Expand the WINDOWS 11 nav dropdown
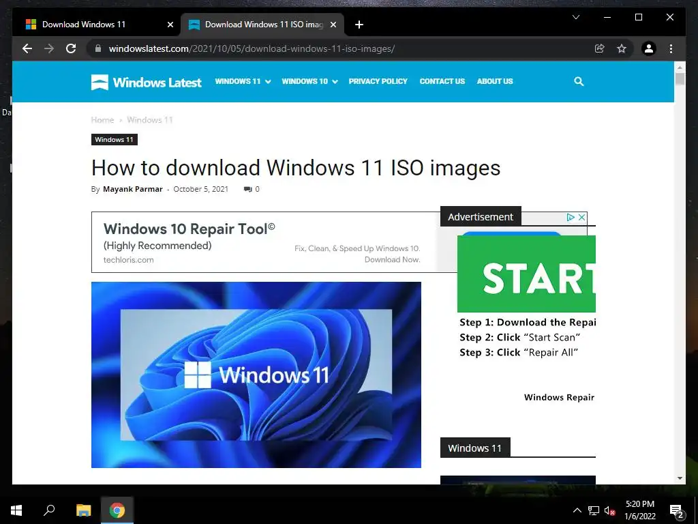The height and width of the screenshot is (524, 698). click(x=243, y=81)
